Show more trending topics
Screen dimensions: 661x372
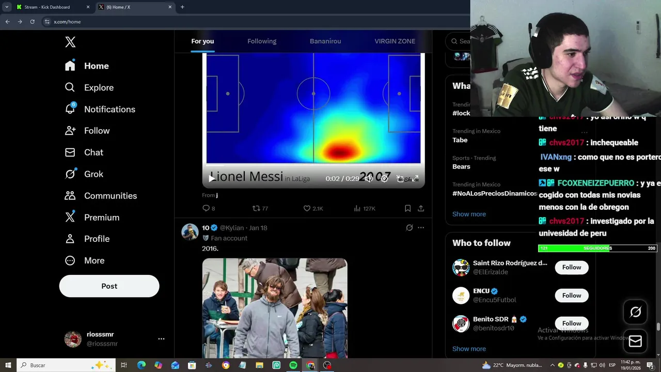tap(469, 214)
